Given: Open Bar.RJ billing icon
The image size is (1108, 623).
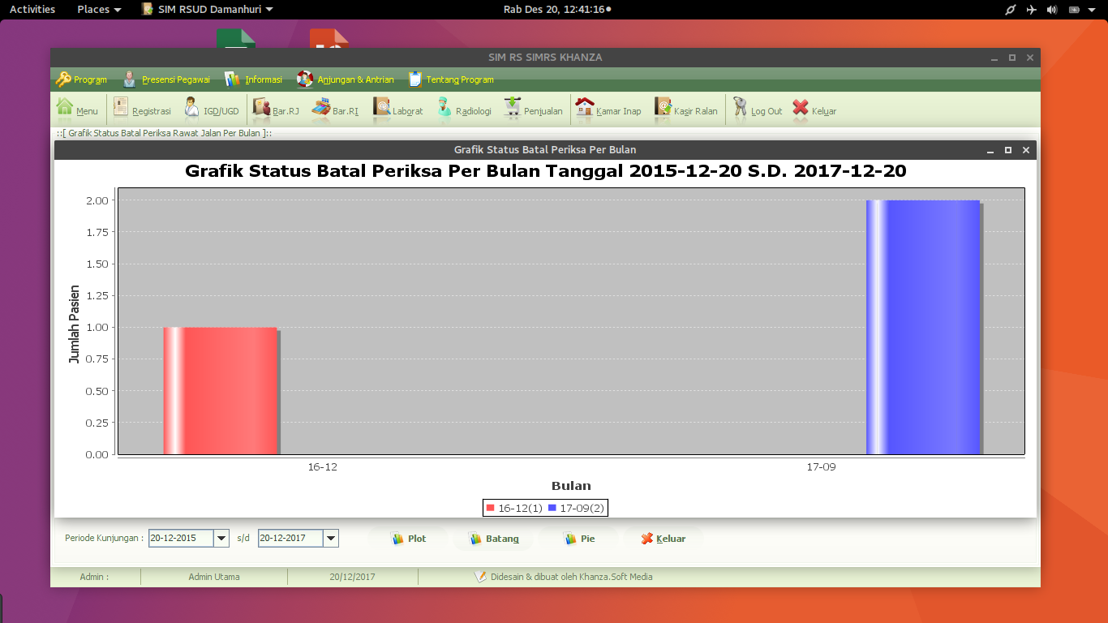Looking at the screenshot, I should coord(261,108).
